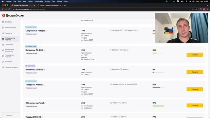Image resolution: width=210 pixels, height=118 pixels.
Task: Open the Profiles menu
Action: pyautogui.click(x=47, y=1)
